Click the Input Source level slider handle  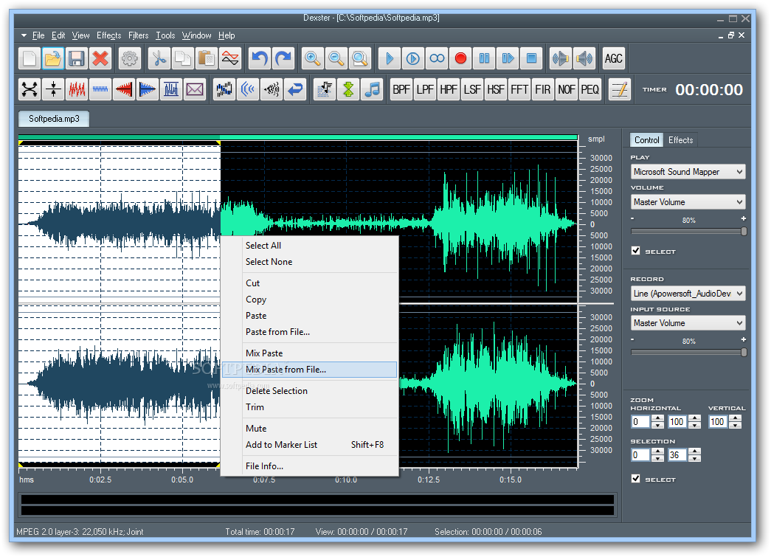point(744,352)
